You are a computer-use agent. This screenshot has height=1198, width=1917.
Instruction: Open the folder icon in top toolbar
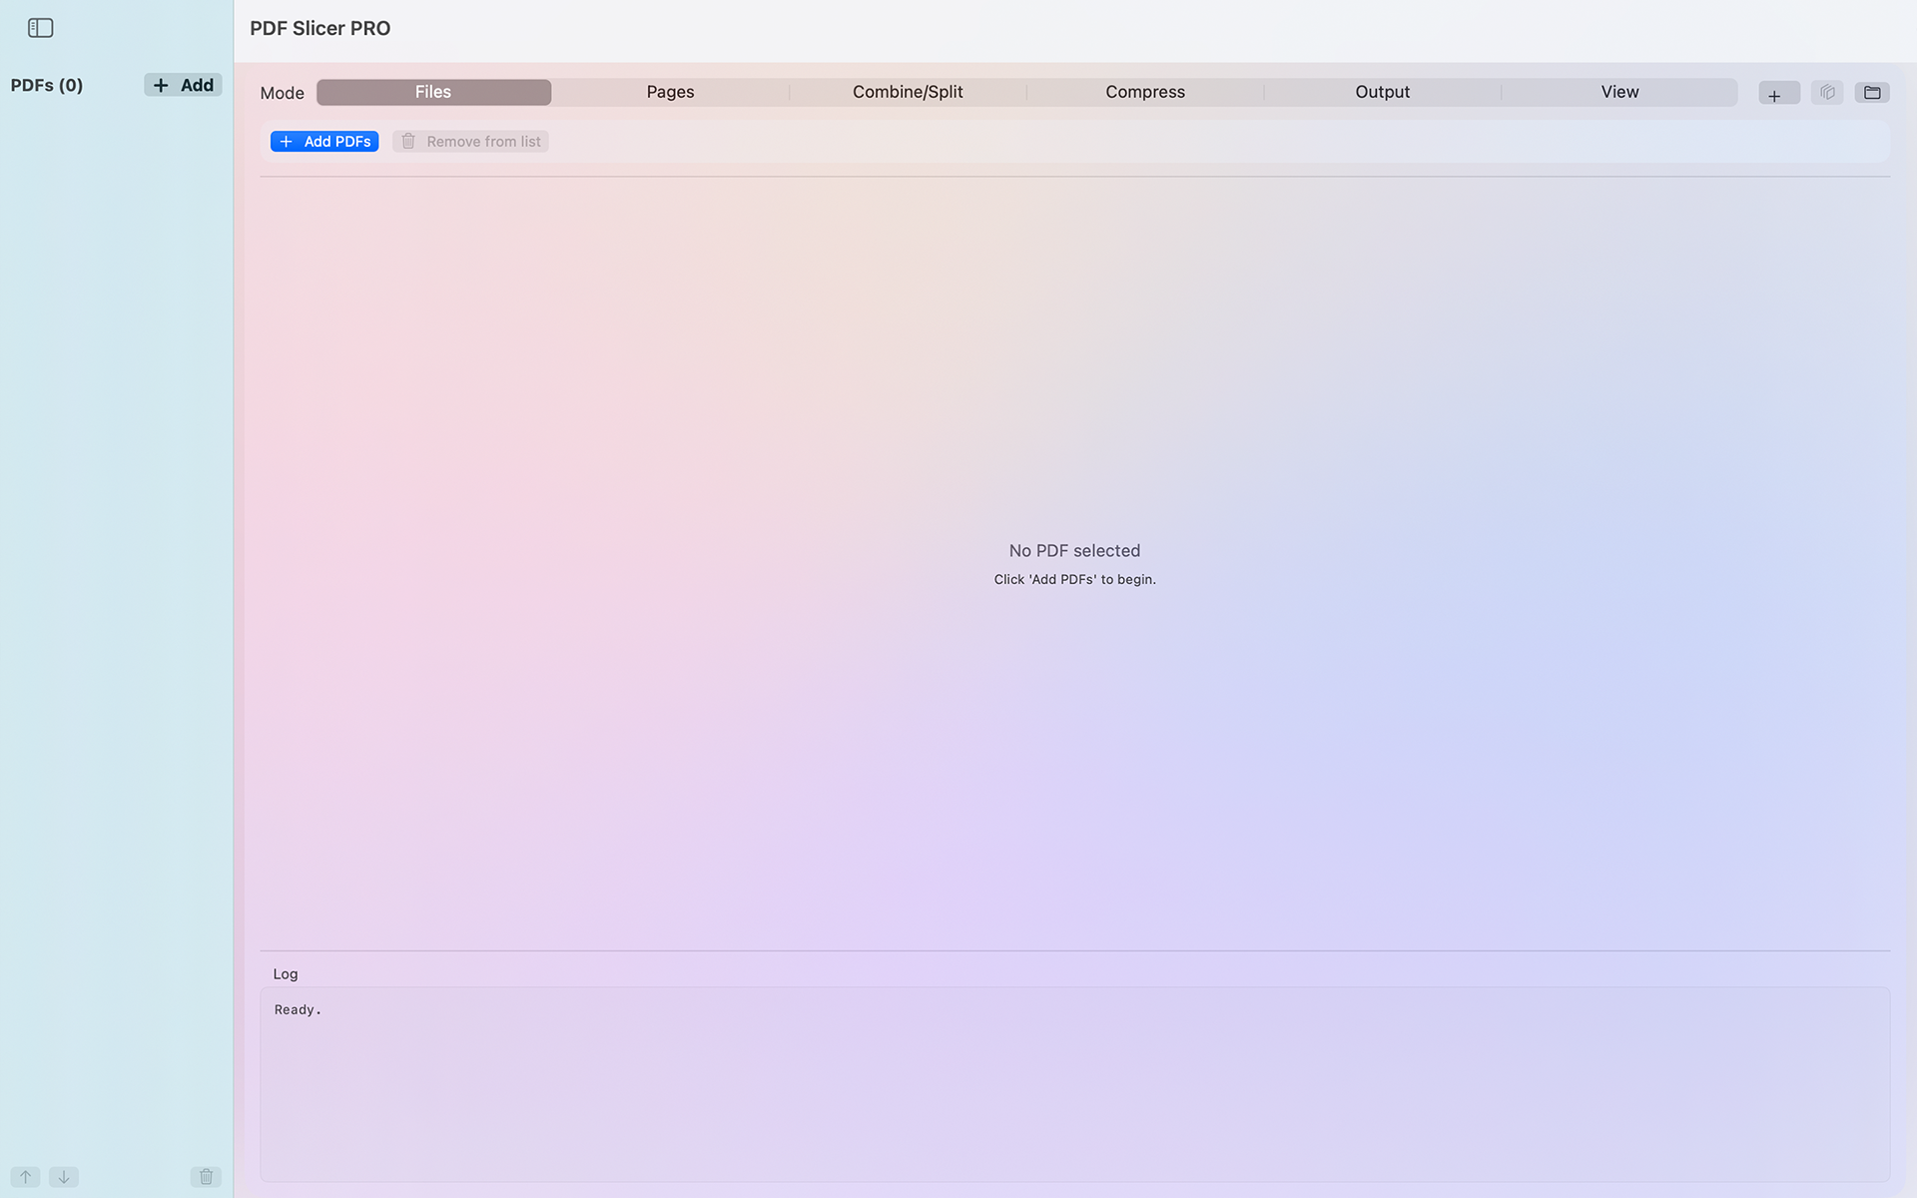(x=1872, y=93)
